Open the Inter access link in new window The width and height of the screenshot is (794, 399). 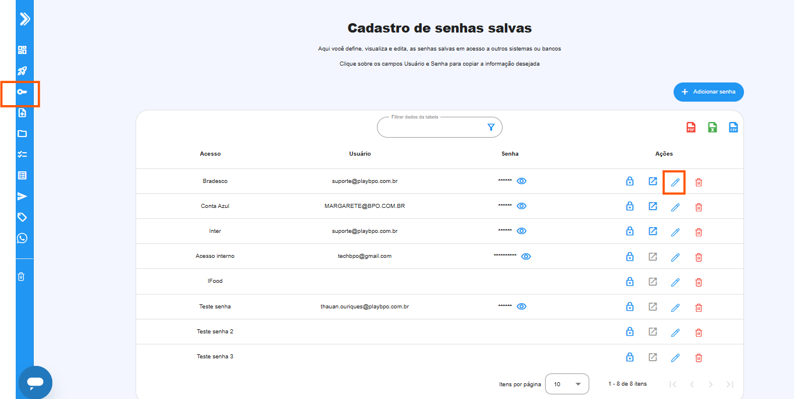tap(653, 231)
